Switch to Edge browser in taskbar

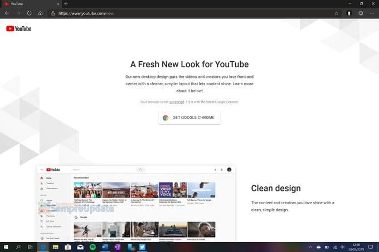coord(43,247)
